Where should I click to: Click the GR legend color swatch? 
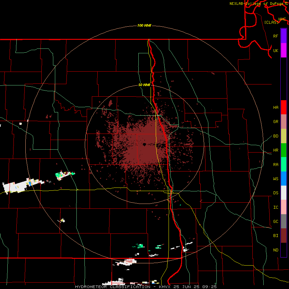pyautogui.click(x=284, y=121)
